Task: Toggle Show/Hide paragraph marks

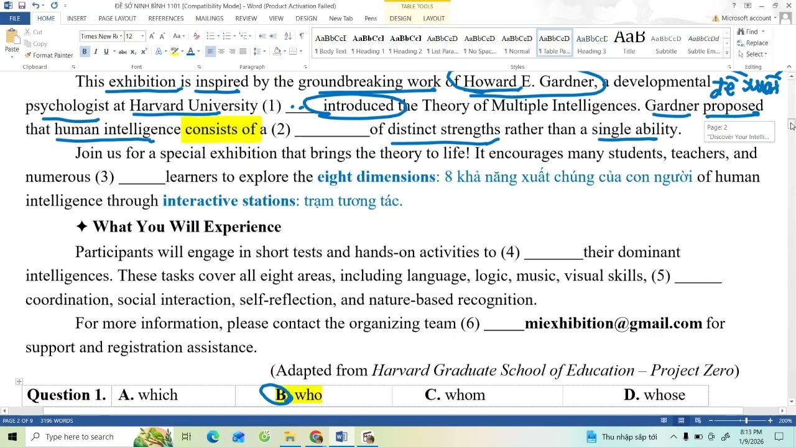Action: [x=302, y=36]
